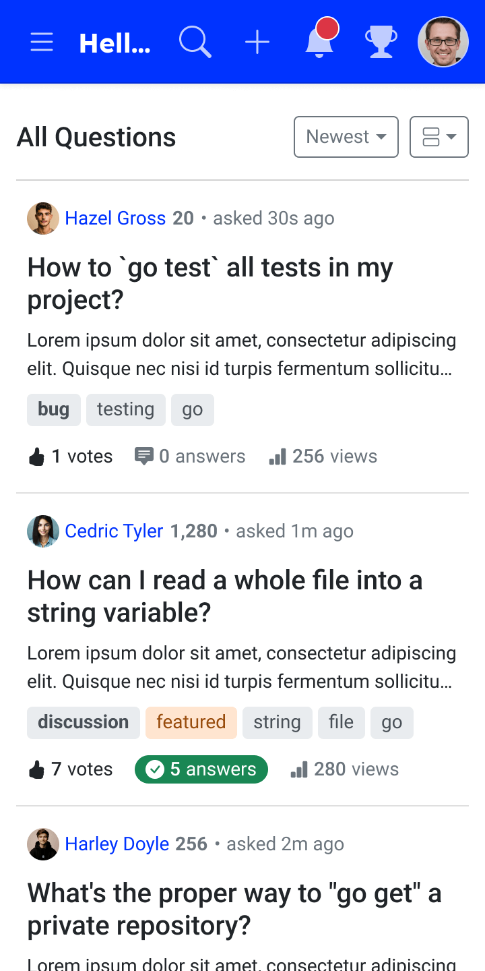Select the 5 answers accepted badge

point(201,769)
